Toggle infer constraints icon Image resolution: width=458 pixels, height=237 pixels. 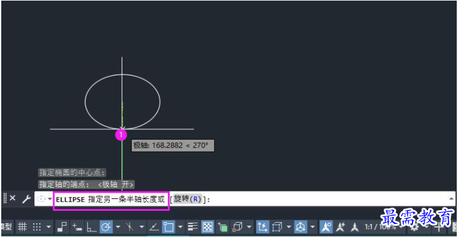[62, 227]
